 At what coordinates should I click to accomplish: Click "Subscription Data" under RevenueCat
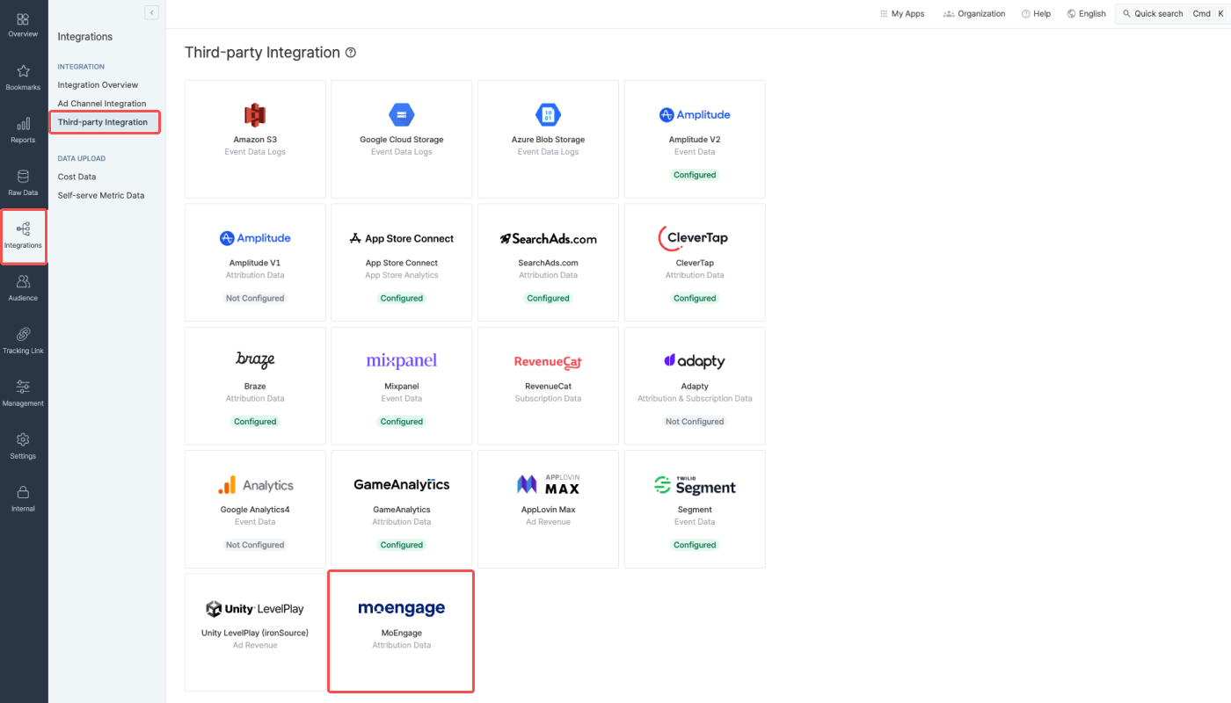(548, 399)
